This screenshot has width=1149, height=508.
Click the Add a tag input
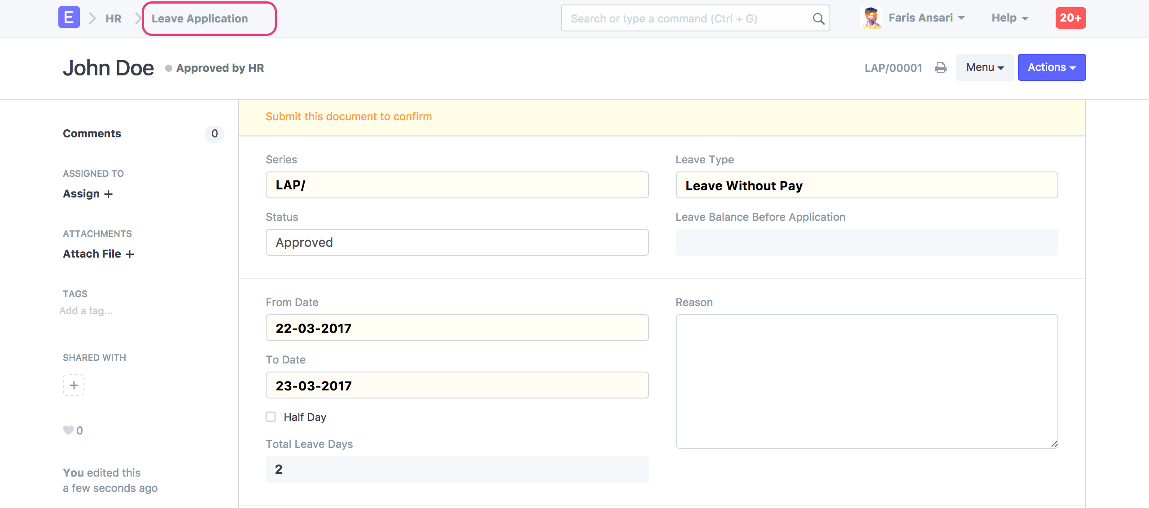pyautogui.click(x=86, y=311)
